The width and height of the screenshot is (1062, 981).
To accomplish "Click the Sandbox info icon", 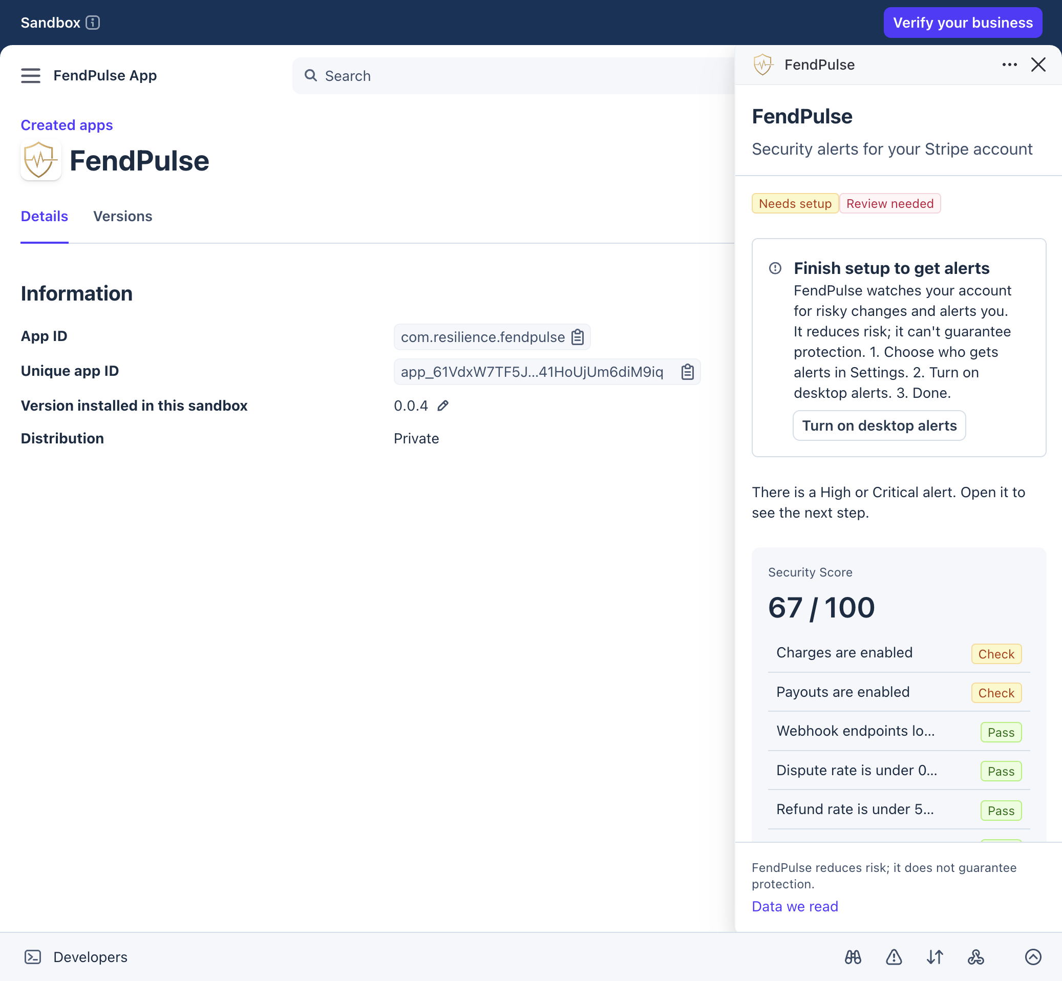I will point(93,23).
